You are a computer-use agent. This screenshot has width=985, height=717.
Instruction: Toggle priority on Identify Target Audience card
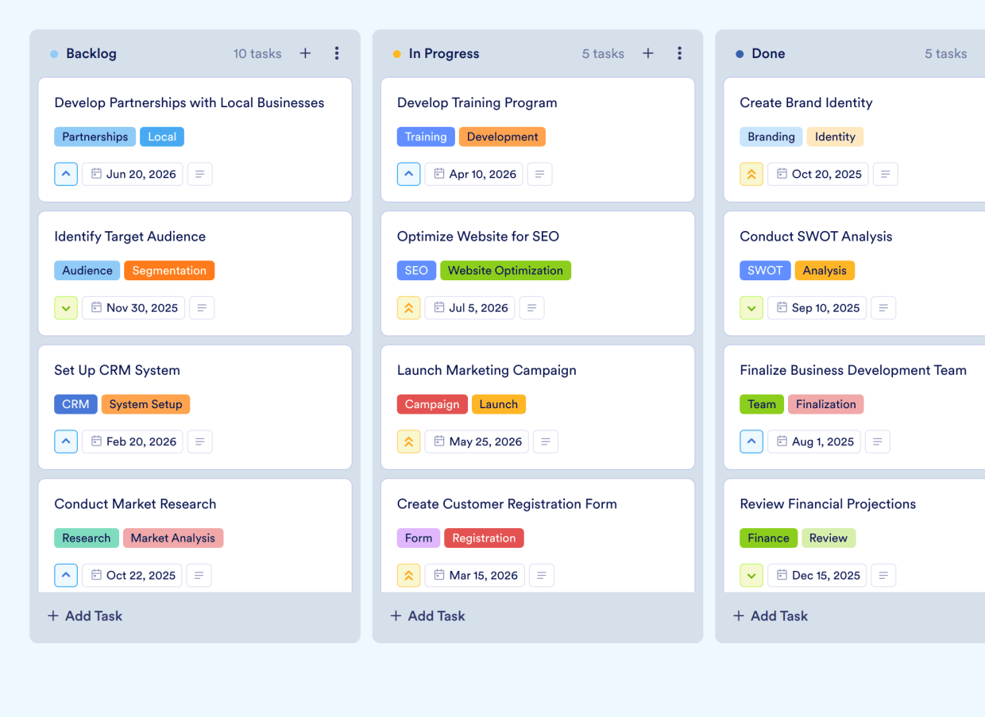(66, 307)
